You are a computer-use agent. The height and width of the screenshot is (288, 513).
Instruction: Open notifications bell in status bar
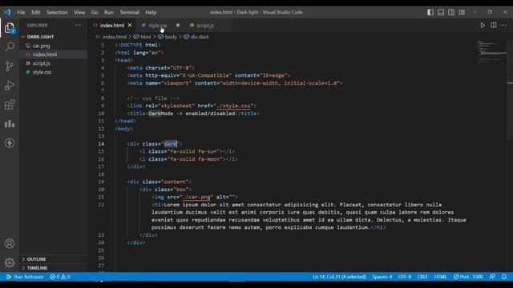point(504,277)
